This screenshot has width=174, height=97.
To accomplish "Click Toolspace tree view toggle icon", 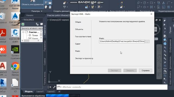I will [37, 24].
